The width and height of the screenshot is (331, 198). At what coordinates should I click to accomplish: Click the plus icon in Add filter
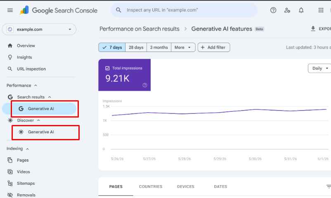tap(203, 47)
